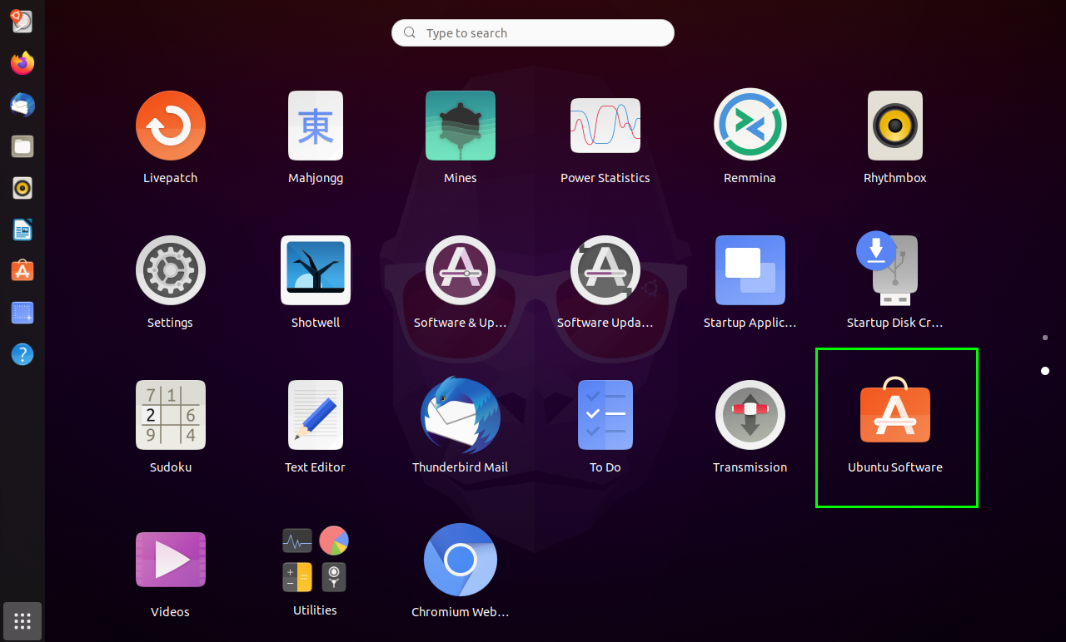Click Rhythmbox speaker icon in dock
The width and height of the screenshot is (1066, 642).
click(22, 188)
